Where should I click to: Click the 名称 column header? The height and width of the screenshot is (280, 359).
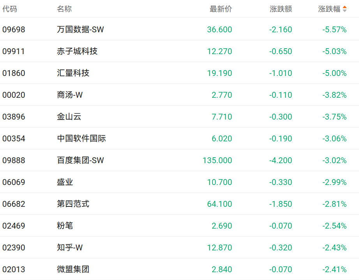pos(64,9)
